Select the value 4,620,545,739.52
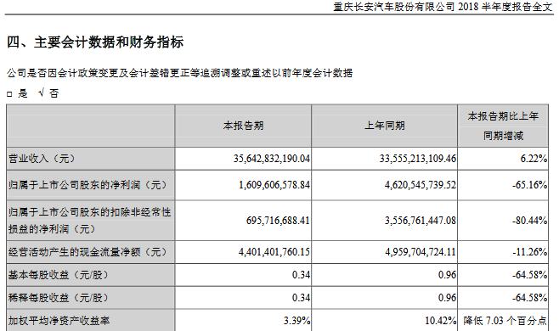The height and width of the screenshot is (331, 559). [421, 185]
